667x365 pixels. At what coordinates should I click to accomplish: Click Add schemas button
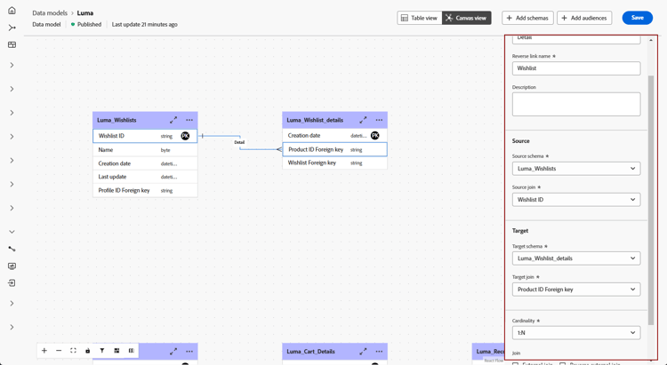[527, 18]
